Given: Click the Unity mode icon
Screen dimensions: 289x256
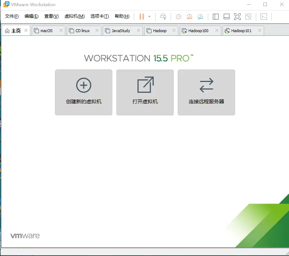Looking at the screenshot, I should [x=248, y=17].
